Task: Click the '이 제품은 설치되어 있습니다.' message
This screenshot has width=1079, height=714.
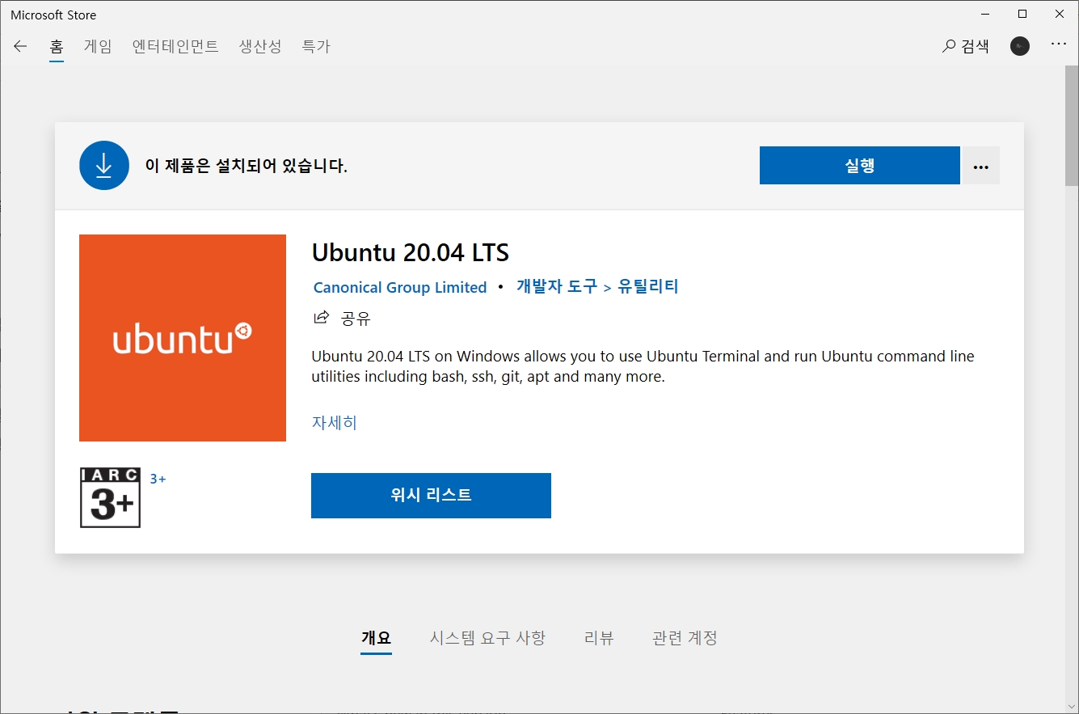Action: 247,166
